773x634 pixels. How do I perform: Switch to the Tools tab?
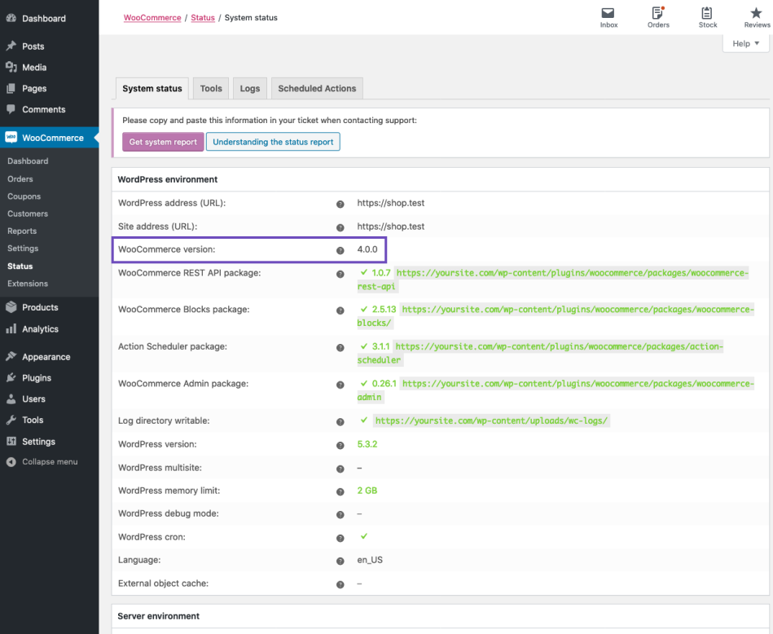(x=211, y=89)
